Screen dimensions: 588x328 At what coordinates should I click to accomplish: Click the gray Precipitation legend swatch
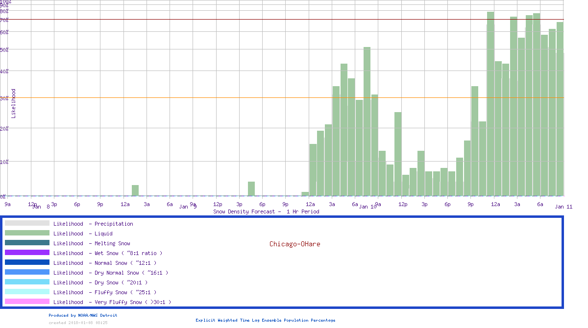(x=27, y=223)
